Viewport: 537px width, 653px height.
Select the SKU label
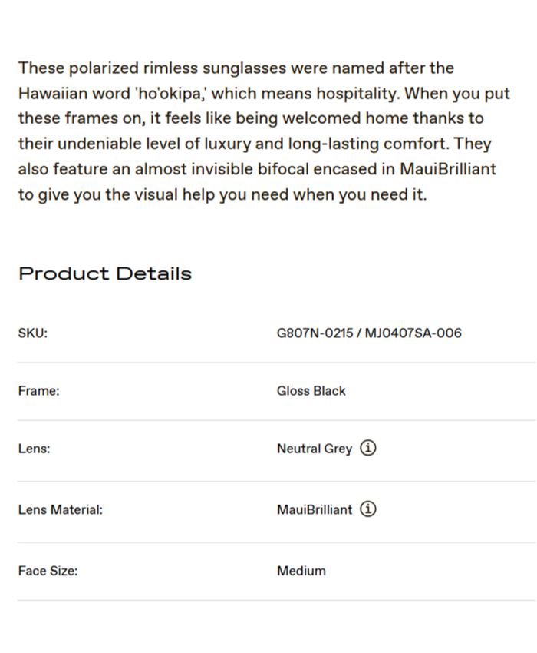coord(33,333)
